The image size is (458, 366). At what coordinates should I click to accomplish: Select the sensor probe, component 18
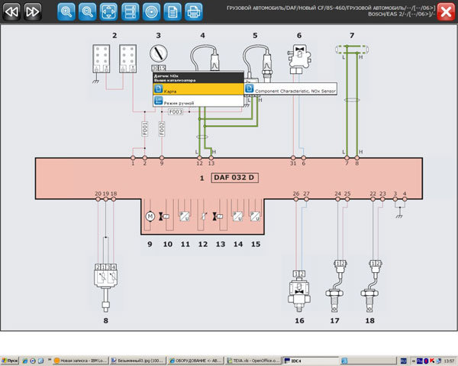(x=373, y=286)
